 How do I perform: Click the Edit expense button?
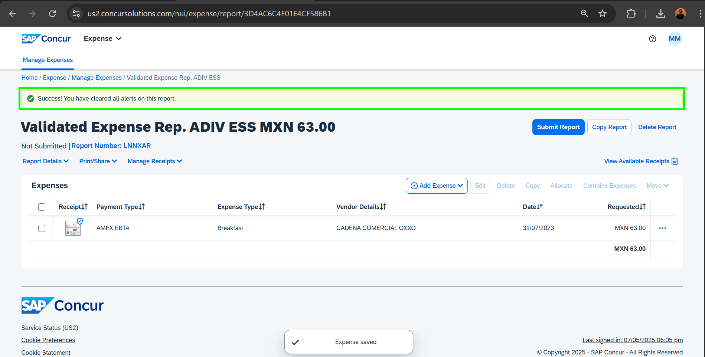point(480,186)
